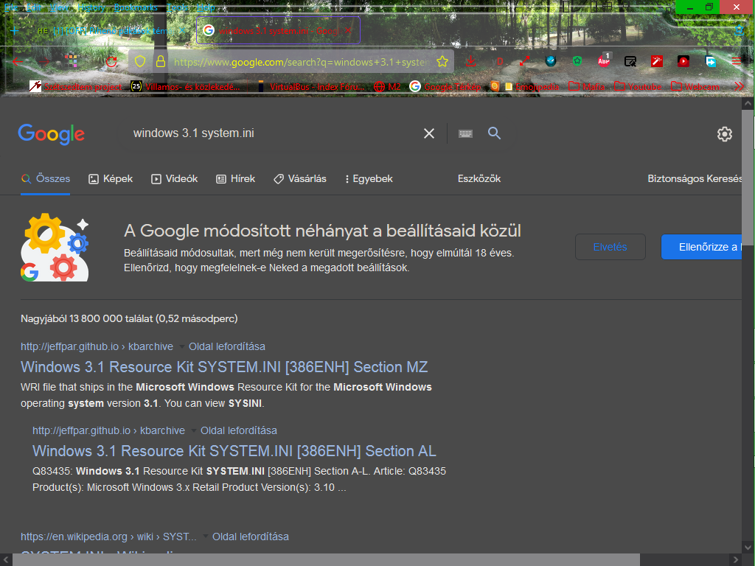Click the magnifier search icon
This screenshot has height=566, width=755.
pos(494,133)
